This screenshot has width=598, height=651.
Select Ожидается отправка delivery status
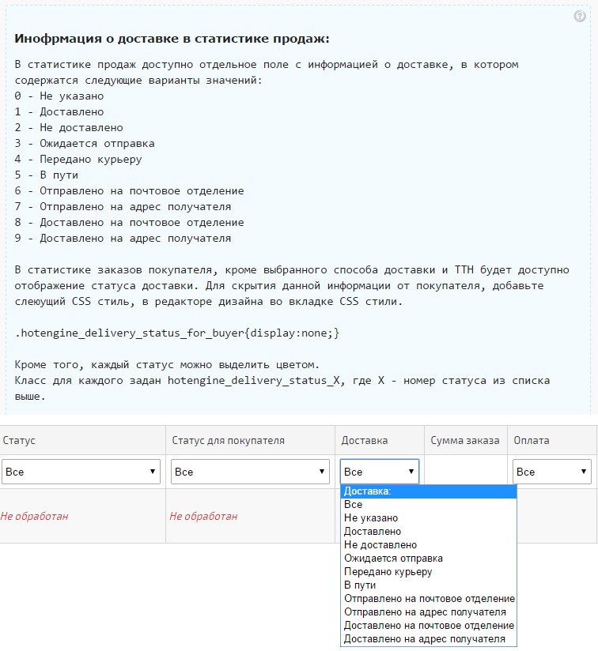[x=393, y=559]
